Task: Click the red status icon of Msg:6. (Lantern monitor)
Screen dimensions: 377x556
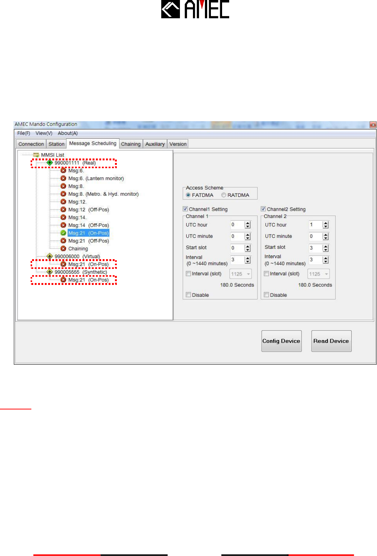Action: (x=63, y=178)
